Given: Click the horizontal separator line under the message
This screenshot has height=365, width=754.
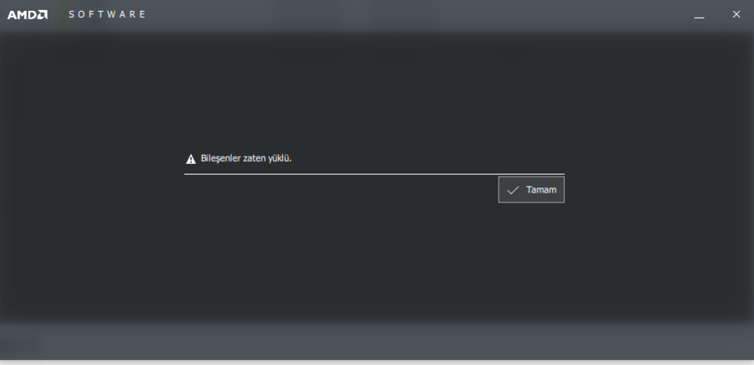Looking at the screenshot, I should (x=374, y=174).
